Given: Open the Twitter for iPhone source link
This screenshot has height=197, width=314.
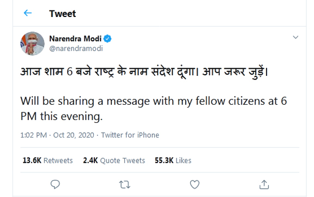Looking at the screenshot, I should (x=130, y=135).
